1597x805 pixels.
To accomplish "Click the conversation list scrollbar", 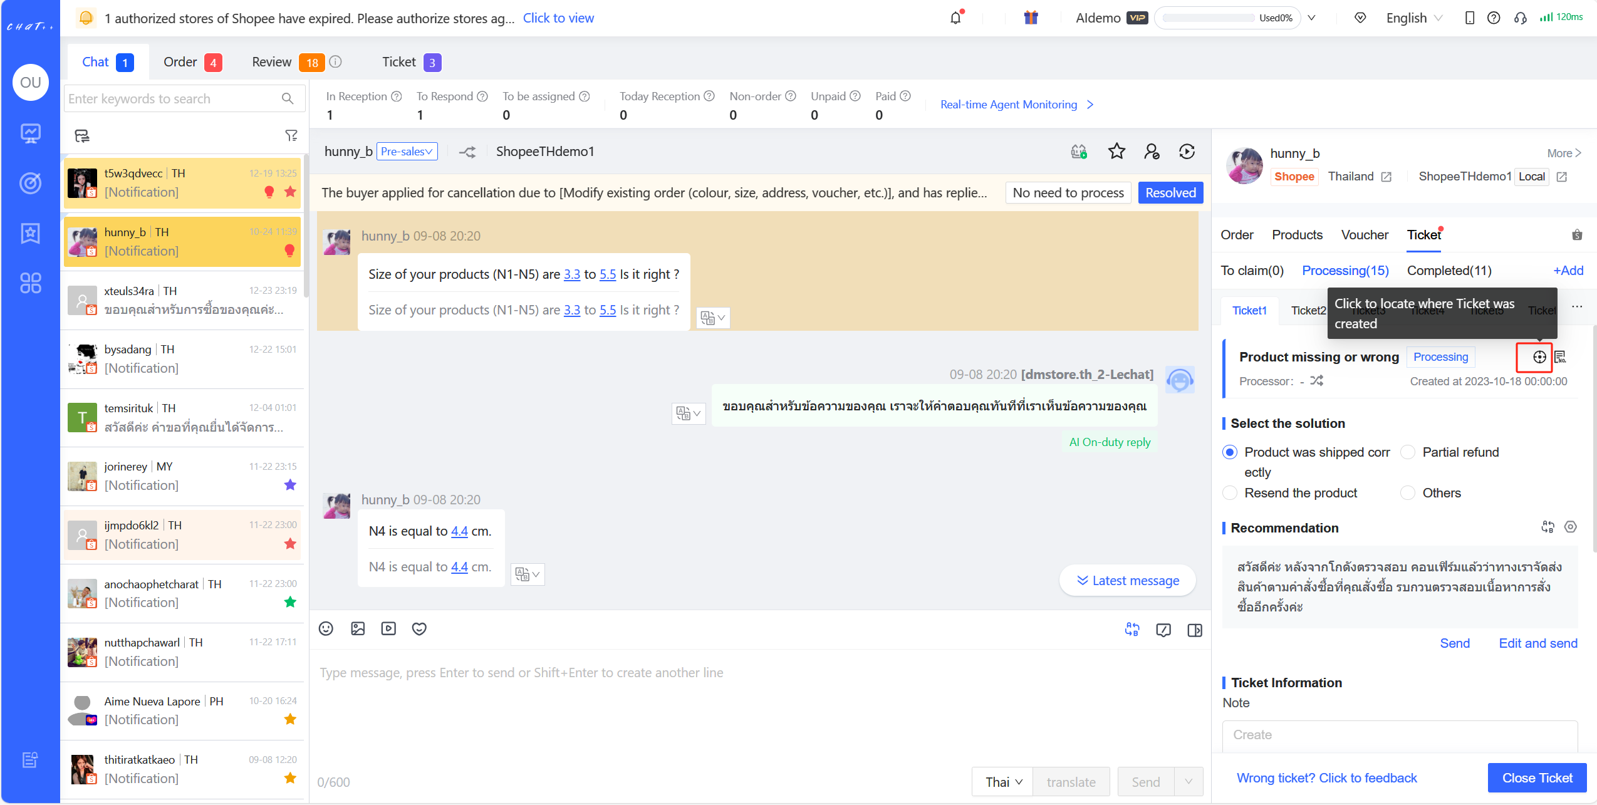I will pyautogui.click(x=306, y=226).
